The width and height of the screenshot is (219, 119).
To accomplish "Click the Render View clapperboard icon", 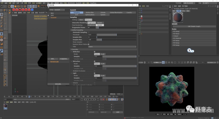I will click(42, 6).
